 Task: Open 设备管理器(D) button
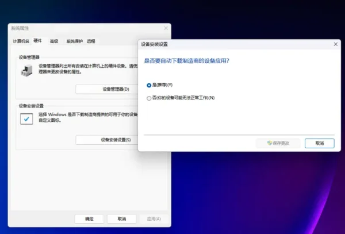116,89
